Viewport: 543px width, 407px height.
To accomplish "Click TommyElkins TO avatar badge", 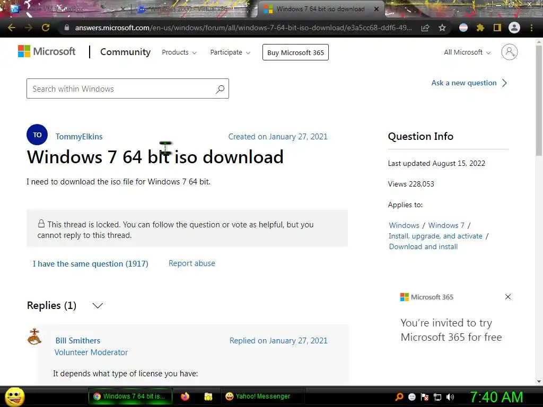I will pos(37,135).
